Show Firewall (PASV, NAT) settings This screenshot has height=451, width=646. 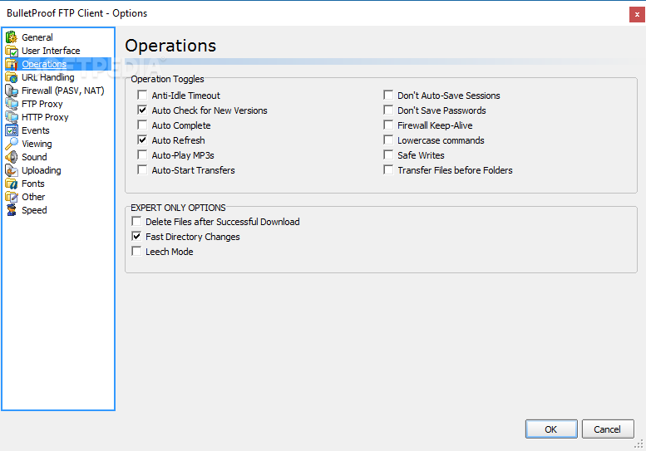(x=62, y=91)
